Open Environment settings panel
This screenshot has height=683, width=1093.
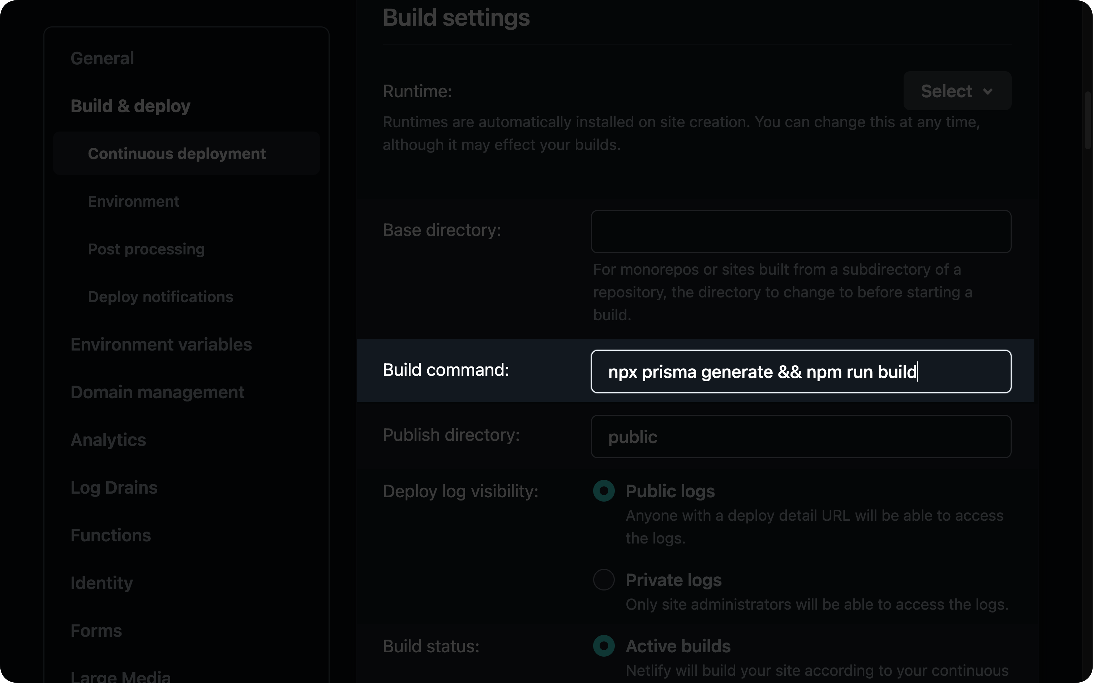pos(133,201)
